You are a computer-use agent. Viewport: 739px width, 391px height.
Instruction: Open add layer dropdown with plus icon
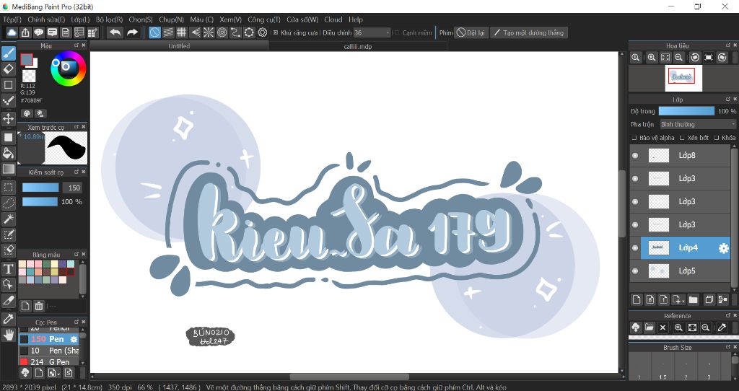(x=678, y=299)
